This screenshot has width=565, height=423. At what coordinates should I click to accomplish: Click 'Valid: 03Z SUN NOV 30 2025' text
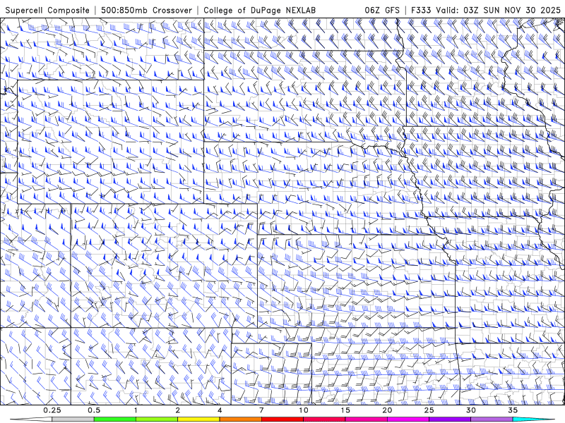coord(499,10)
